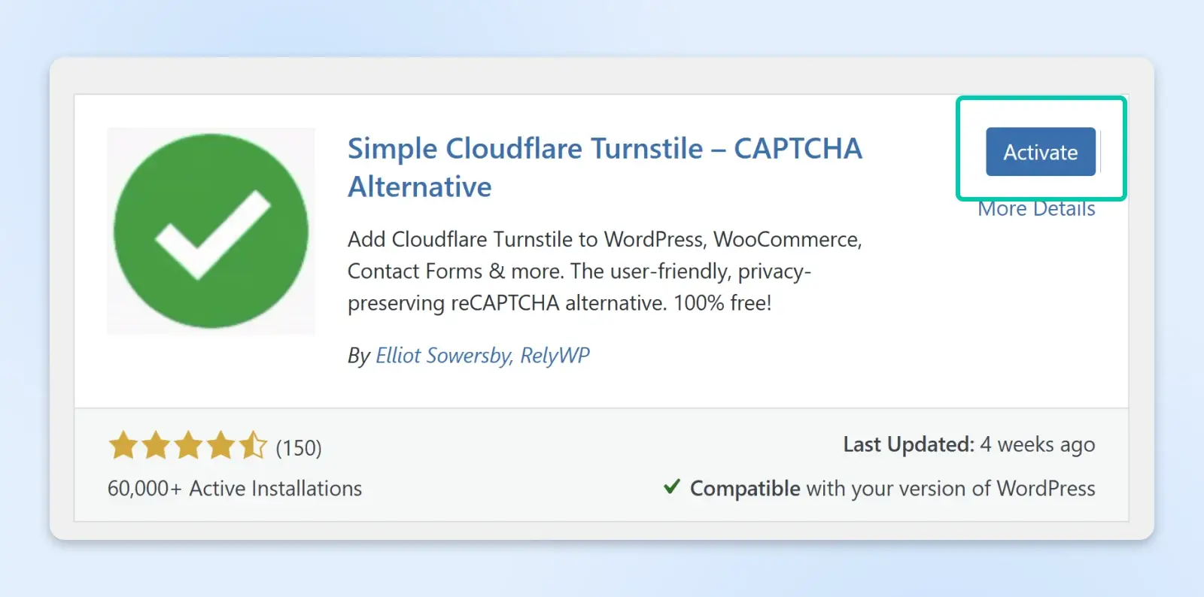
Task: Visit the Elliot Sowersby, RelyWP author link
Action: click(x=482, y=355)
